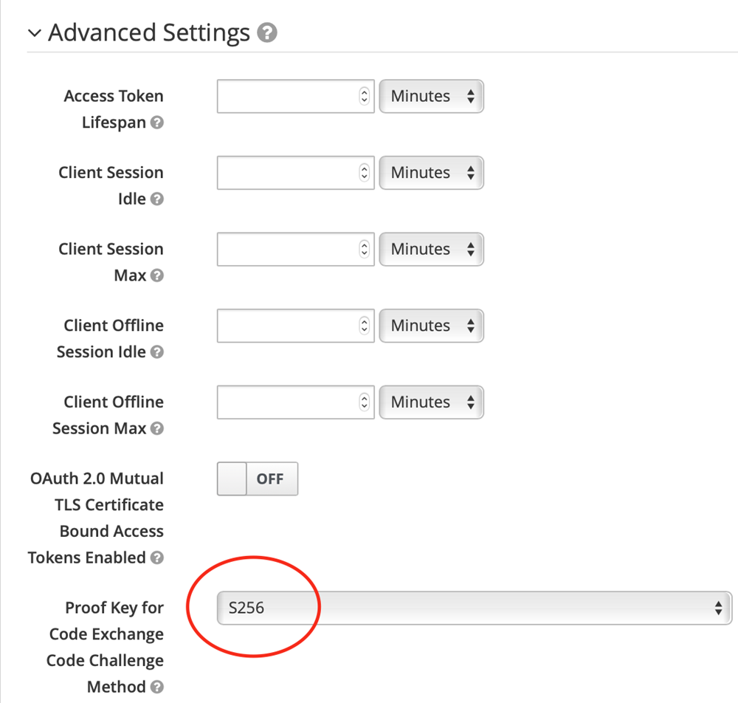Click Client Offline Session Max help icon
Image resolution: width=738 pixels, height=703 pixels.
click(156, 428)
